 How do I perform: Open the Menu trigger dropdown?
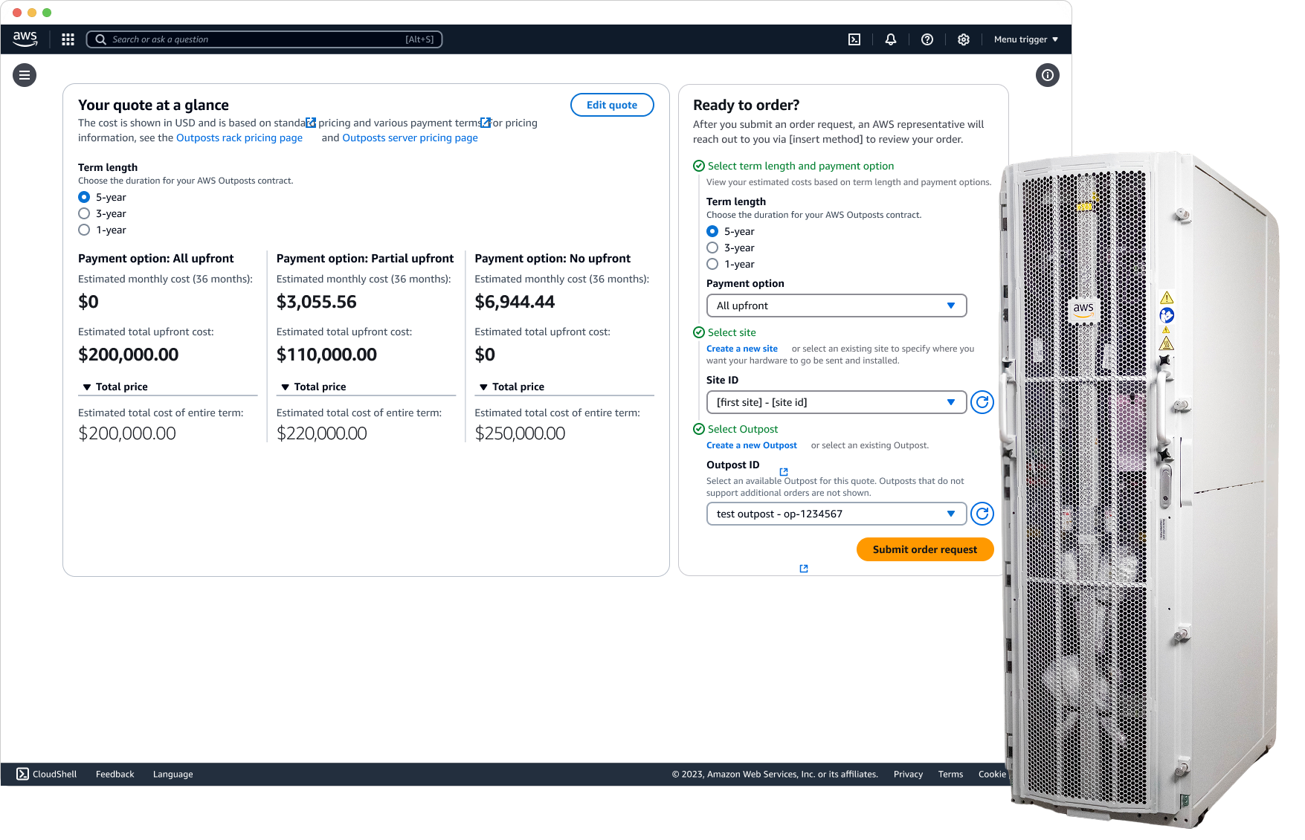coord(1026,39)
